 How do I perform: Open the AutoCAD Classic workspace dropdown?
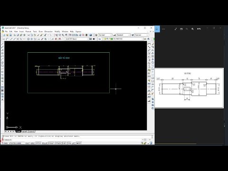[76, 39]
